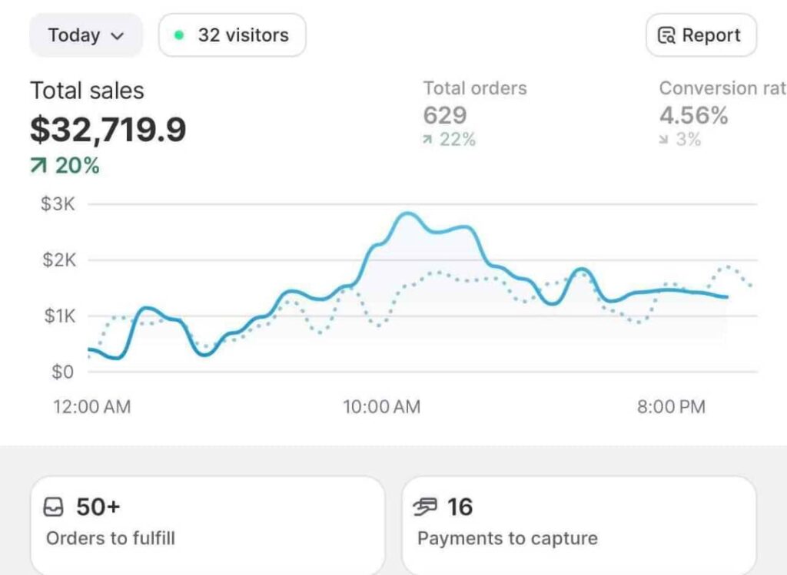Click the report search icon beside Report label

666,35
